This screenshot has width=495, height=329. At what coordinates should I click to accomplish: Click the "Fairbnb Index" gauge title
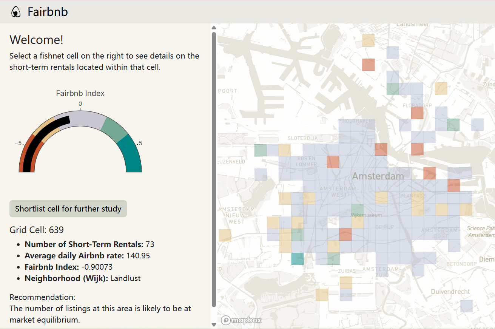point(80,93)
